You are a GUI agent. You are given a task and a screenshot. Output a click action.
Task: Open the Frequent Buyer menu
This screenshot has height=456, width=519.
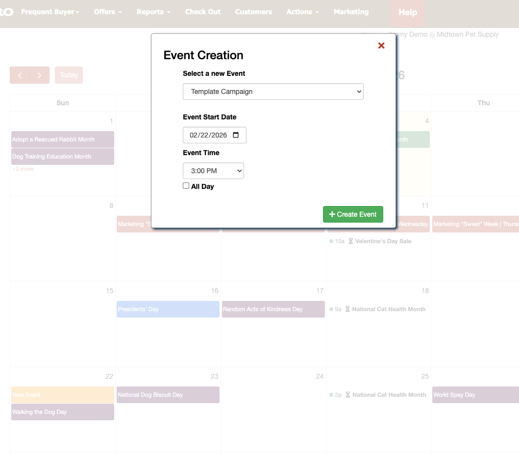tap(50, 12)
